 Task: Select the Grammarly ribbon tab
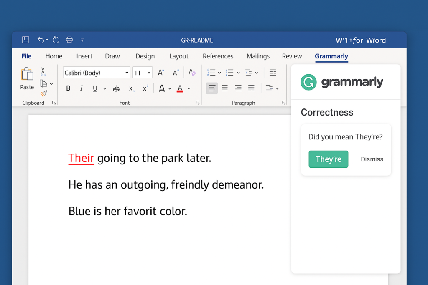point(331,56)
